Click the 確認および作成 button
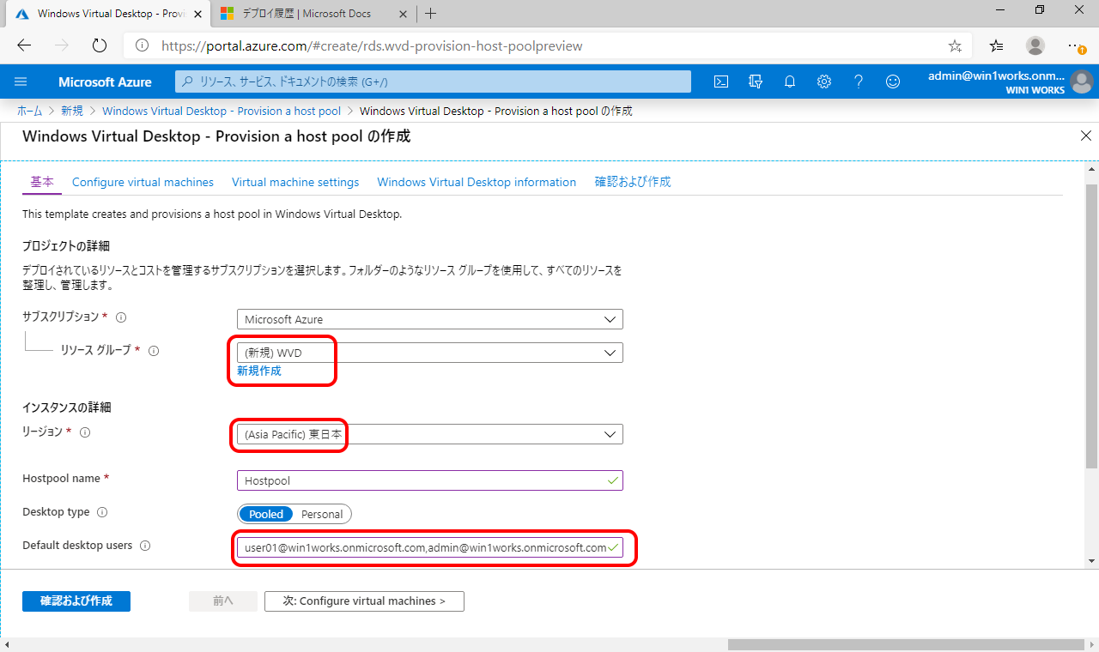 (76, 601)
